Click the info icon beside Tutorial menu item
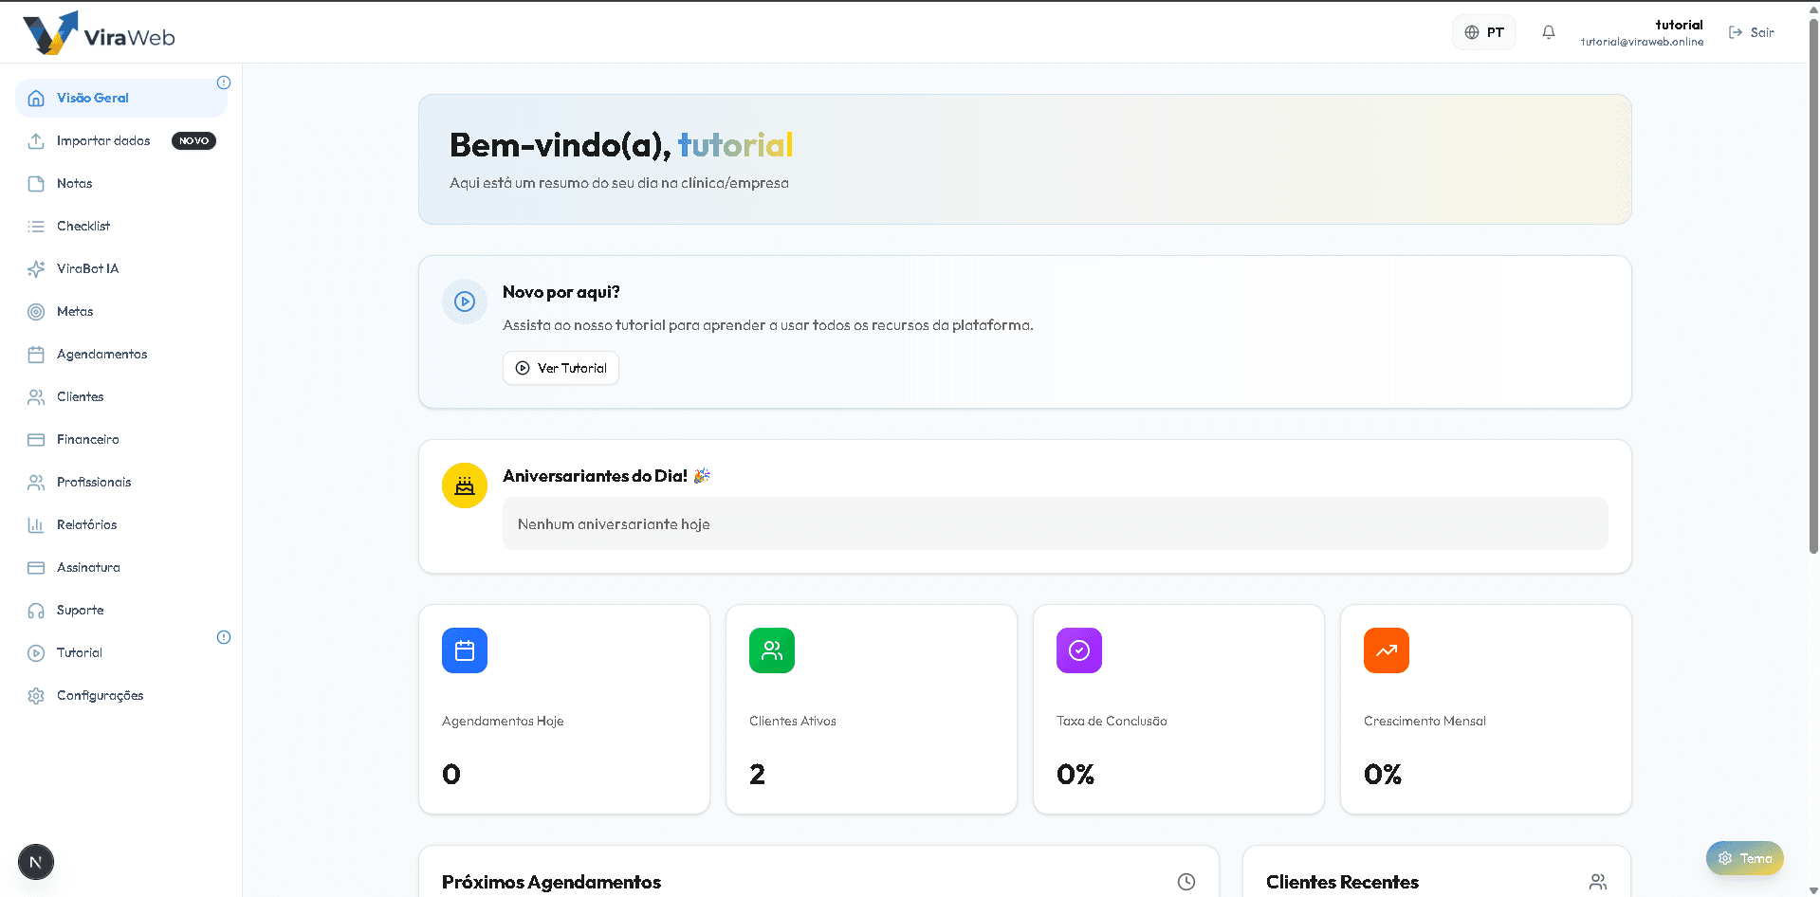This screenshot has height=897, width=1820. pyautogui.click(x=224, y=637)
